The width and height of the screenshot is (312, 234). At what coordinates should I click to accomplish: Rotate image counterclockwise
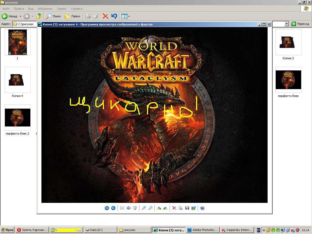point(165,208)
